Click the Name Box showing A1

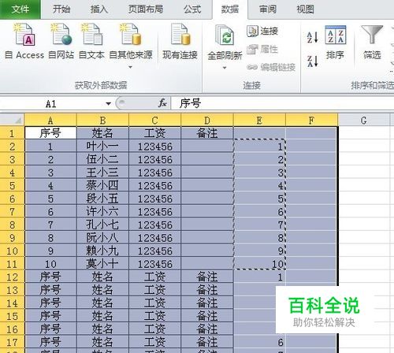[x=50, y=104]
